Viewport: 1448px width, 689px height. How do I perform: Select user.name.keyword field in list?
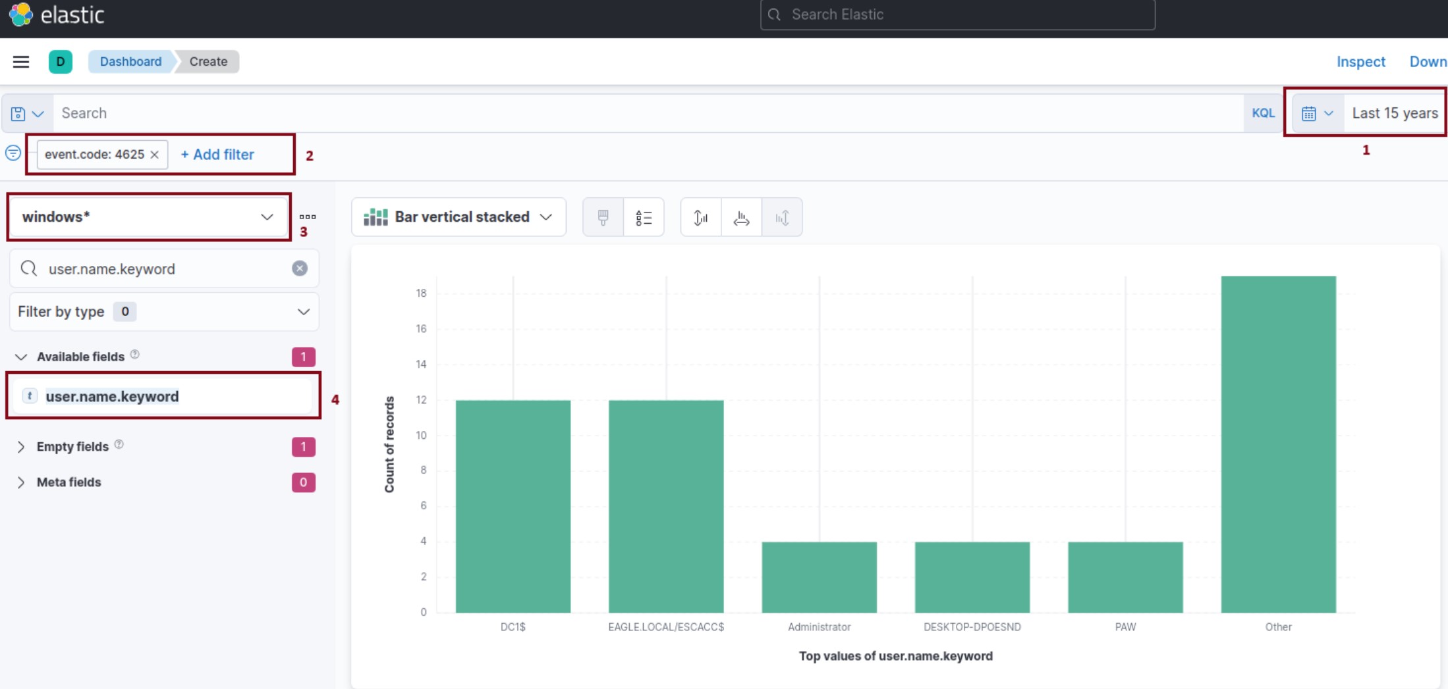point(163,396)
